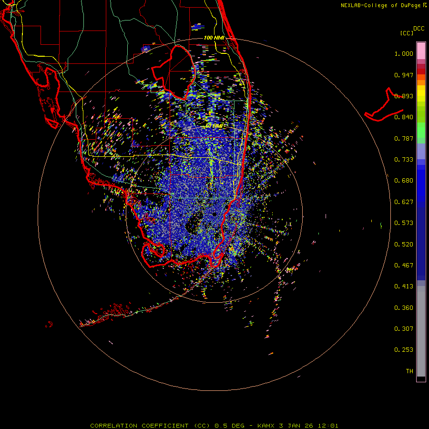
Task: Click the 100 NMI range ring label
Action: click(x=214, y=38)
